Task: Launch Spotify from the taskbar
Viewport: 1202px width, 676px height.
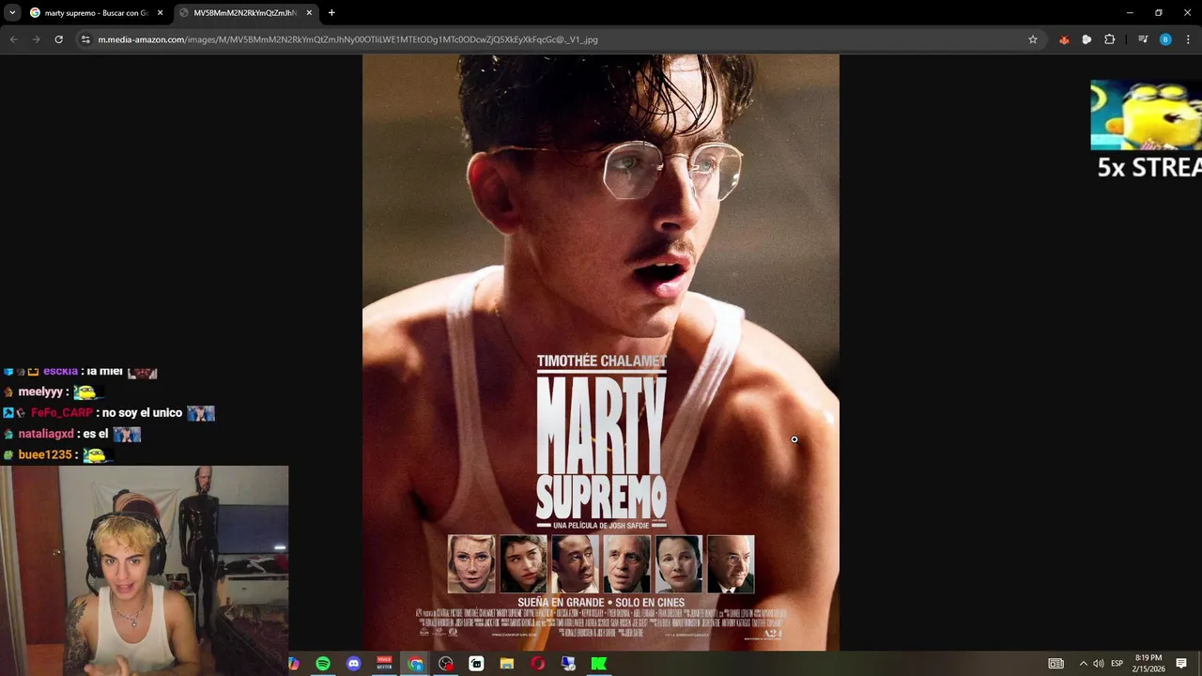Action: pos(323,664)
